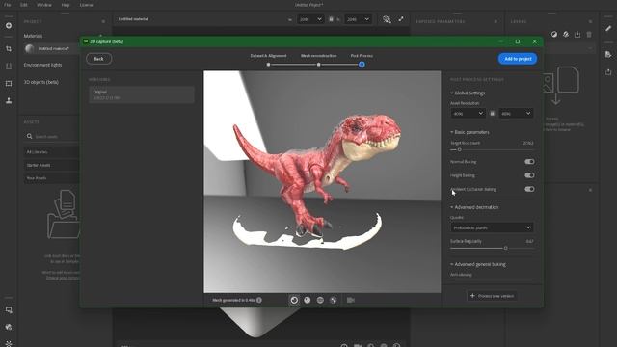Click the Layers panel icon beside the half-circle
Viewport: 617px width, 347px height.
[566, 35]
